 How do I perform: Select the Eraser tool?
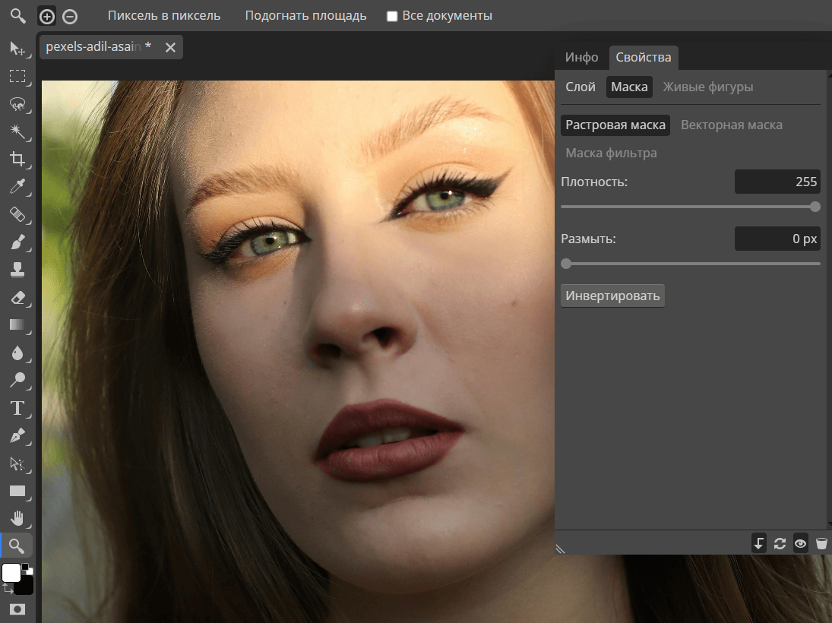[x=17, y=298]
